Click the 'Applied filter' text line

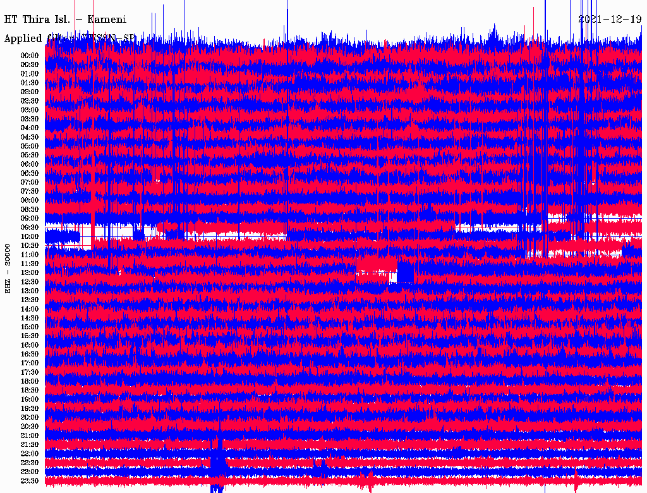70,39
